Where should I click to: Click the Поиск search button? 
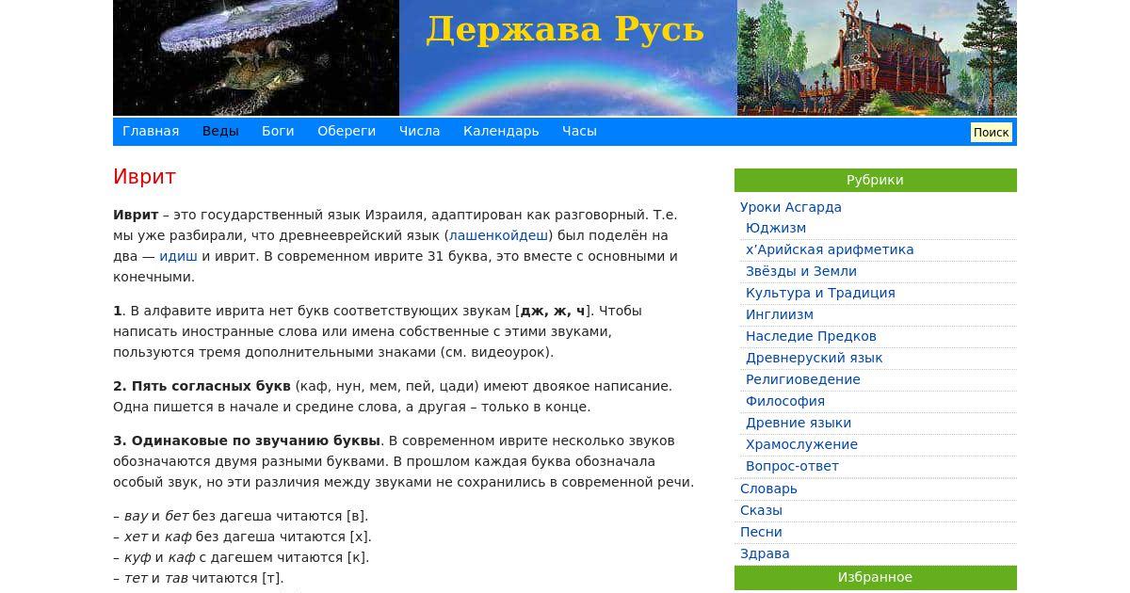click(x=991, y=132)
